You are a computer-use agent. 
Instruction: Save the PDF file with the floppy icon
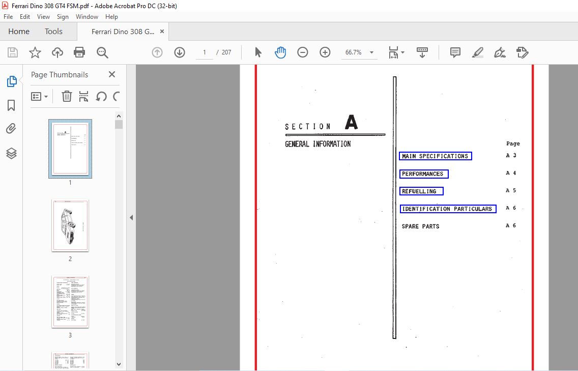(13, 52)
